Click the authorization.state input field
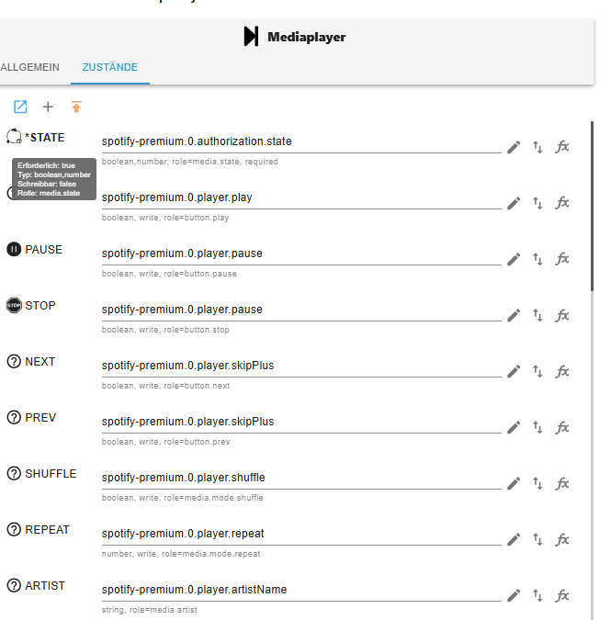The image size is (611, 620). tap(300, 141)
